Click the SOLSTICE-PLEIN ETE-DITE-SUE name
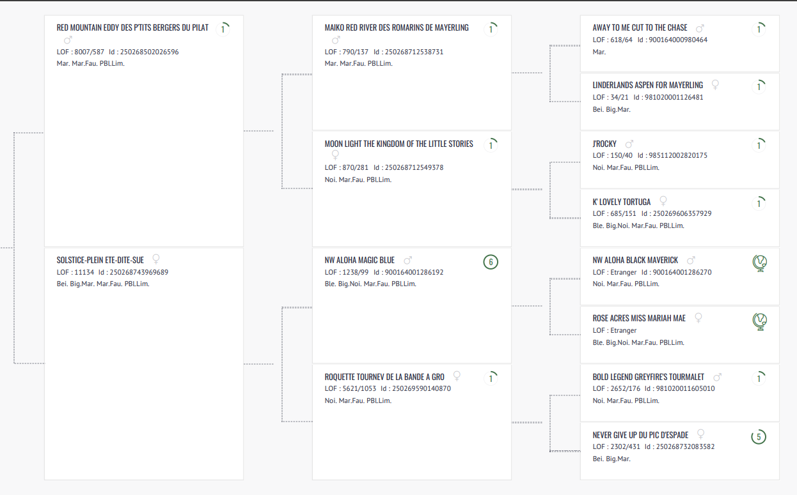 point(100,260)
